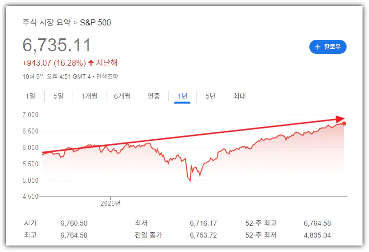Click the red trend arrow head
The height and width of the screenshot is (252, 369).
pos(341,120)
